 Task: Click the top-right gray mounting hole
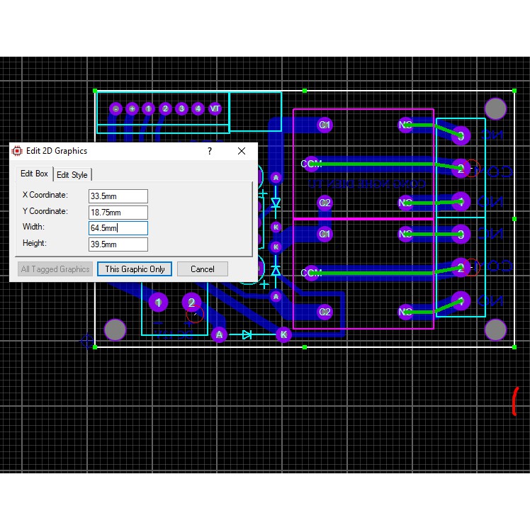coord(495,108)
